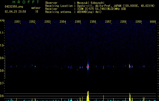Select the 2354 time axis marker
Image resolution: width=159 pixels, height=101 pixels.
point(63,21)
